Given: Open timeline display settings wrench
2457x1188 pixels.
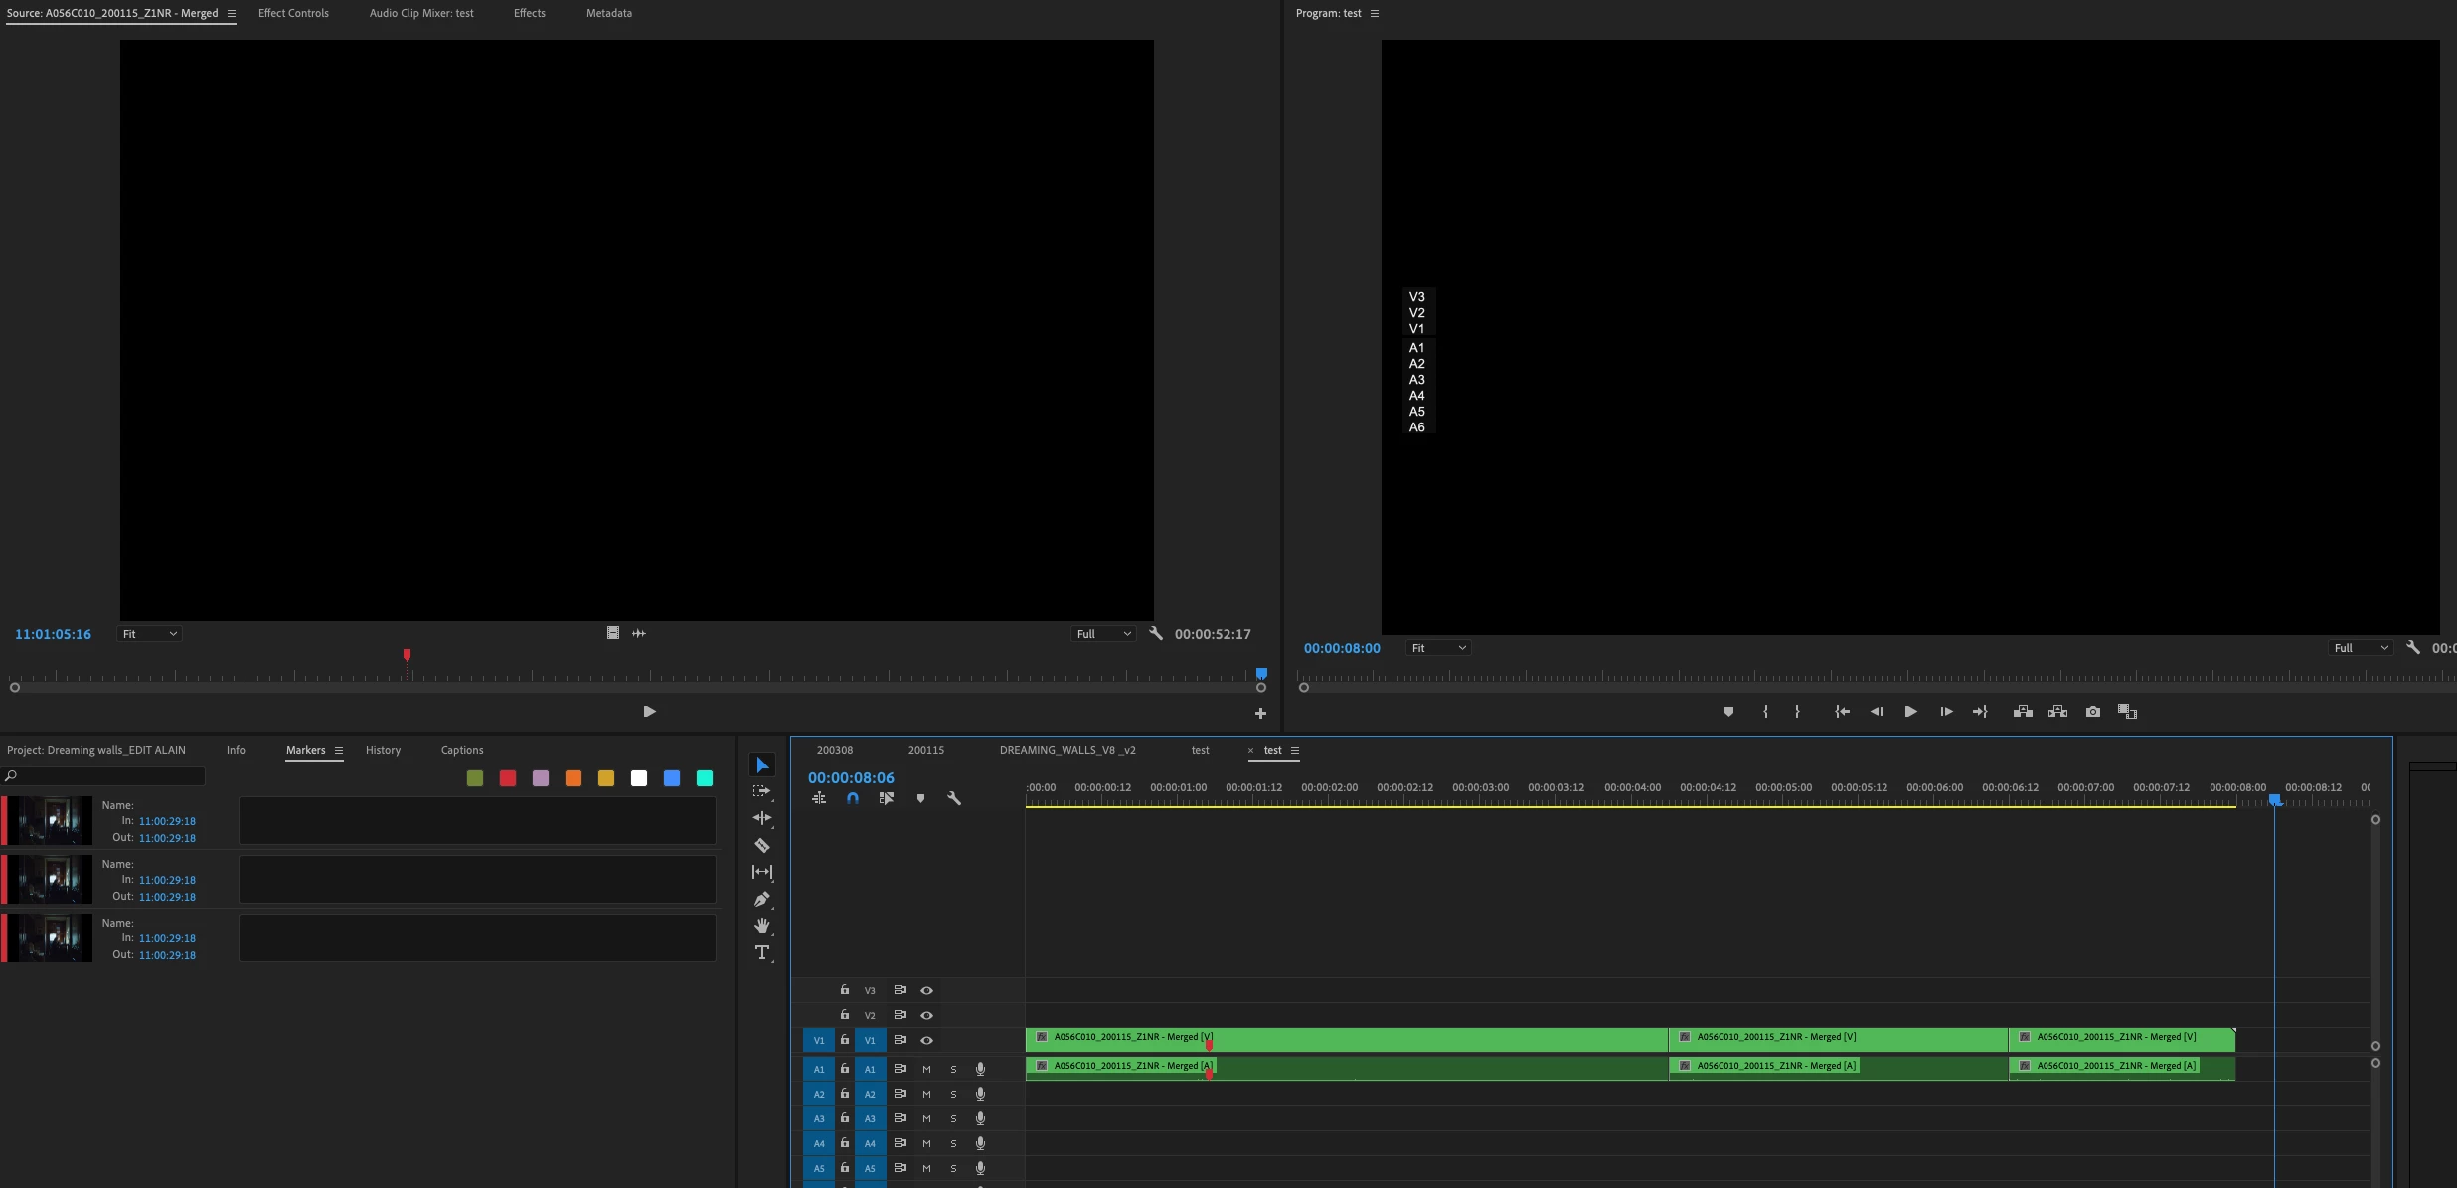Looking at the screenshot, I should tap(954, 799).
